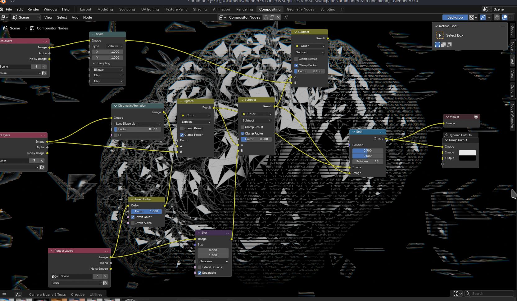Select the Camera & Lens Effects category
Image resolution: width=517 pixels, height=301 pixels.
click(47, 294)
